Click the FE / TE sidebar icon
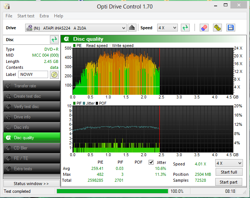Image resolution: width=250 pixels, height=198 pixels. (8, 158)
